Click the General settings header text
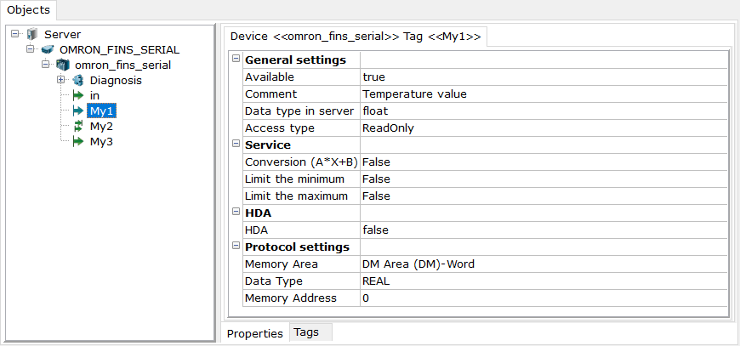 tap(296, 60)
